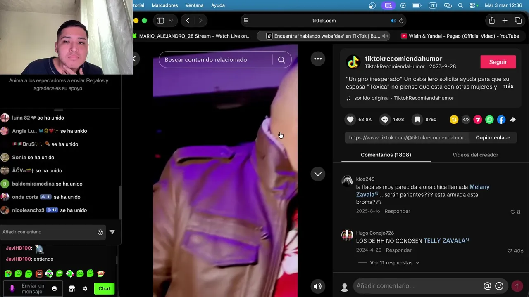Toggle Safari sidebar button
The height and width of the screenshot is (297, 529).
(x=160, y=21)
